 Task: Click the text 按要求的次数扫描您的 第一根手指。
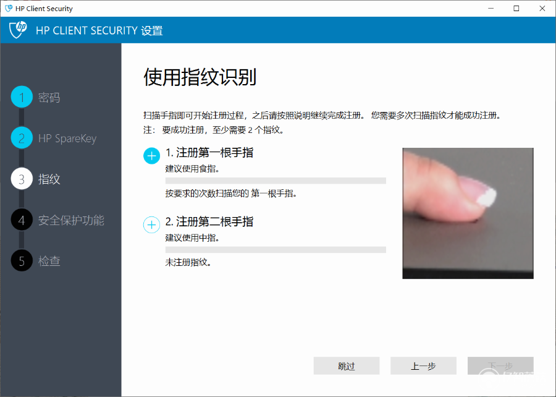[x=231, y=194]
